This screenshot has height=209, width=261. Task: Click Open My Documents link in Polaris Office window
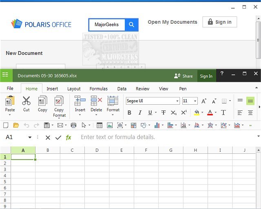click(x=173, y=22)
